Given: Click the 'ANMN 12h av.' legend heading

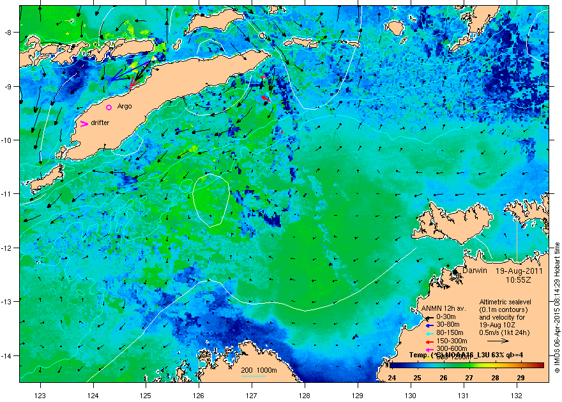Looking at the screenshot, I should tap(443, 309).
